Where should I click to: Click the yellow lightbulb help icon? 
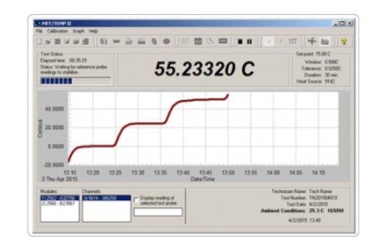tap(344, 41)
